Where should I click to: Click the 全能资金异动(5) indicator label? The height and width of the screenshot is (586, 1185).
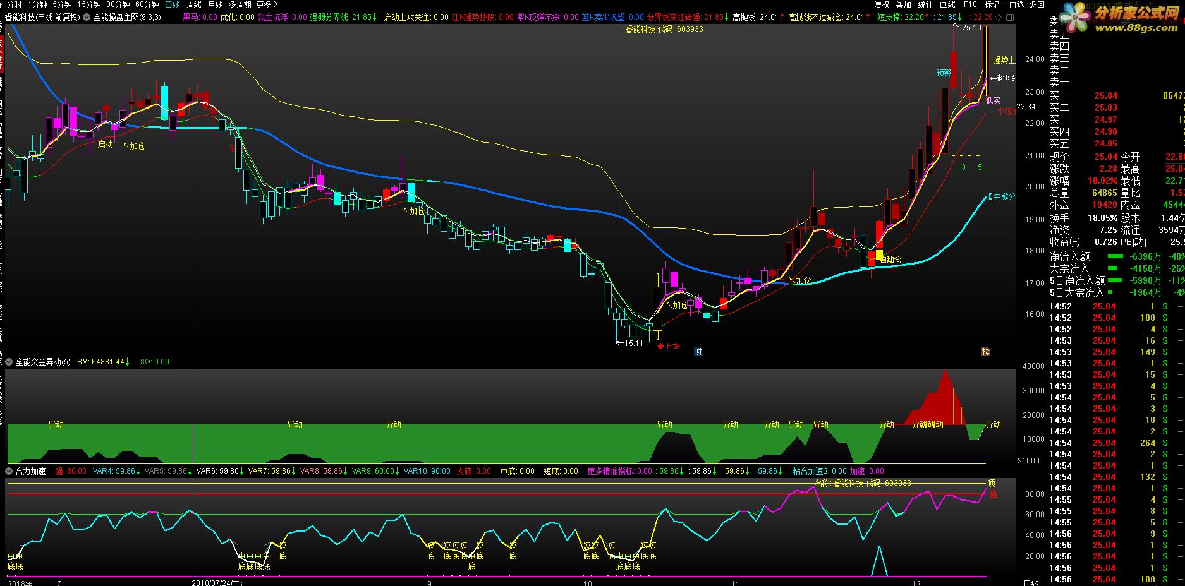click(x=43, y=362)
